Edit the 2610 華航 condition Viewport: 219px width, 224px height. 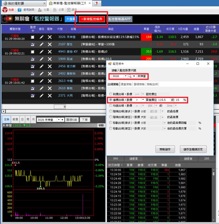pyautogui.click(x=41, y=88)
